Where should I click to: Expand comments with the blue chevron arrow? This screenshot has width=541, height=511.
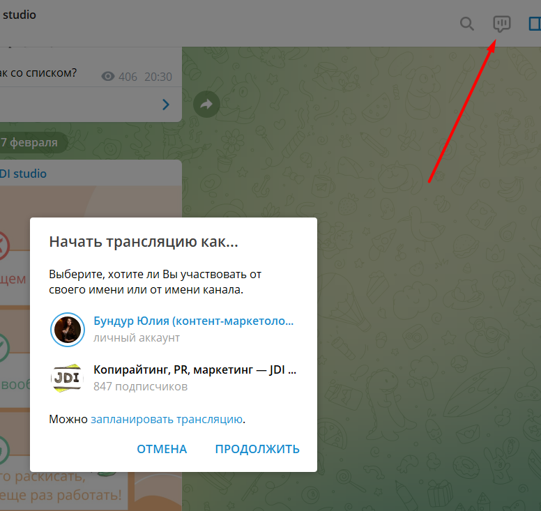click(x=166, y=105)
